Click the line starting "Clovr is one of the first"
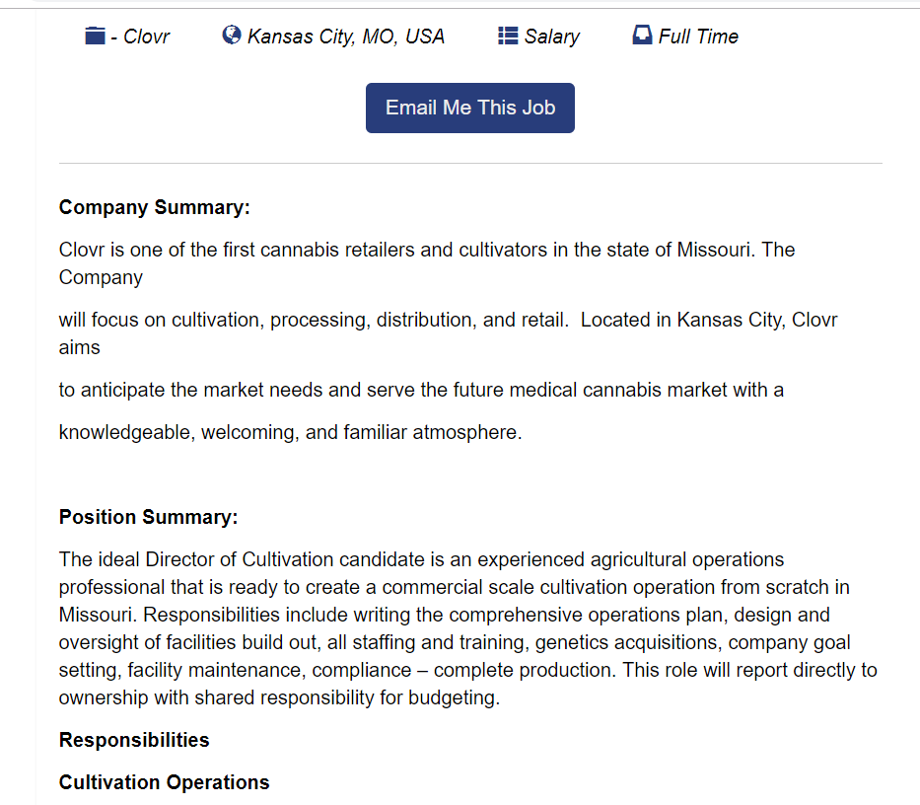The width and height of the screenshot is (920, 805). pyautogui.click(x=426, y=250)
